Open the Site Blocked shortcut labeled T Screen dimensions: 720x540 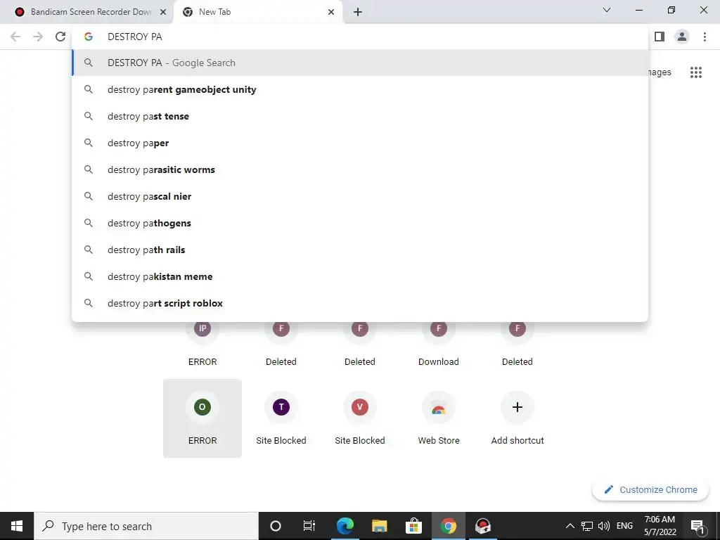point(281,418)
